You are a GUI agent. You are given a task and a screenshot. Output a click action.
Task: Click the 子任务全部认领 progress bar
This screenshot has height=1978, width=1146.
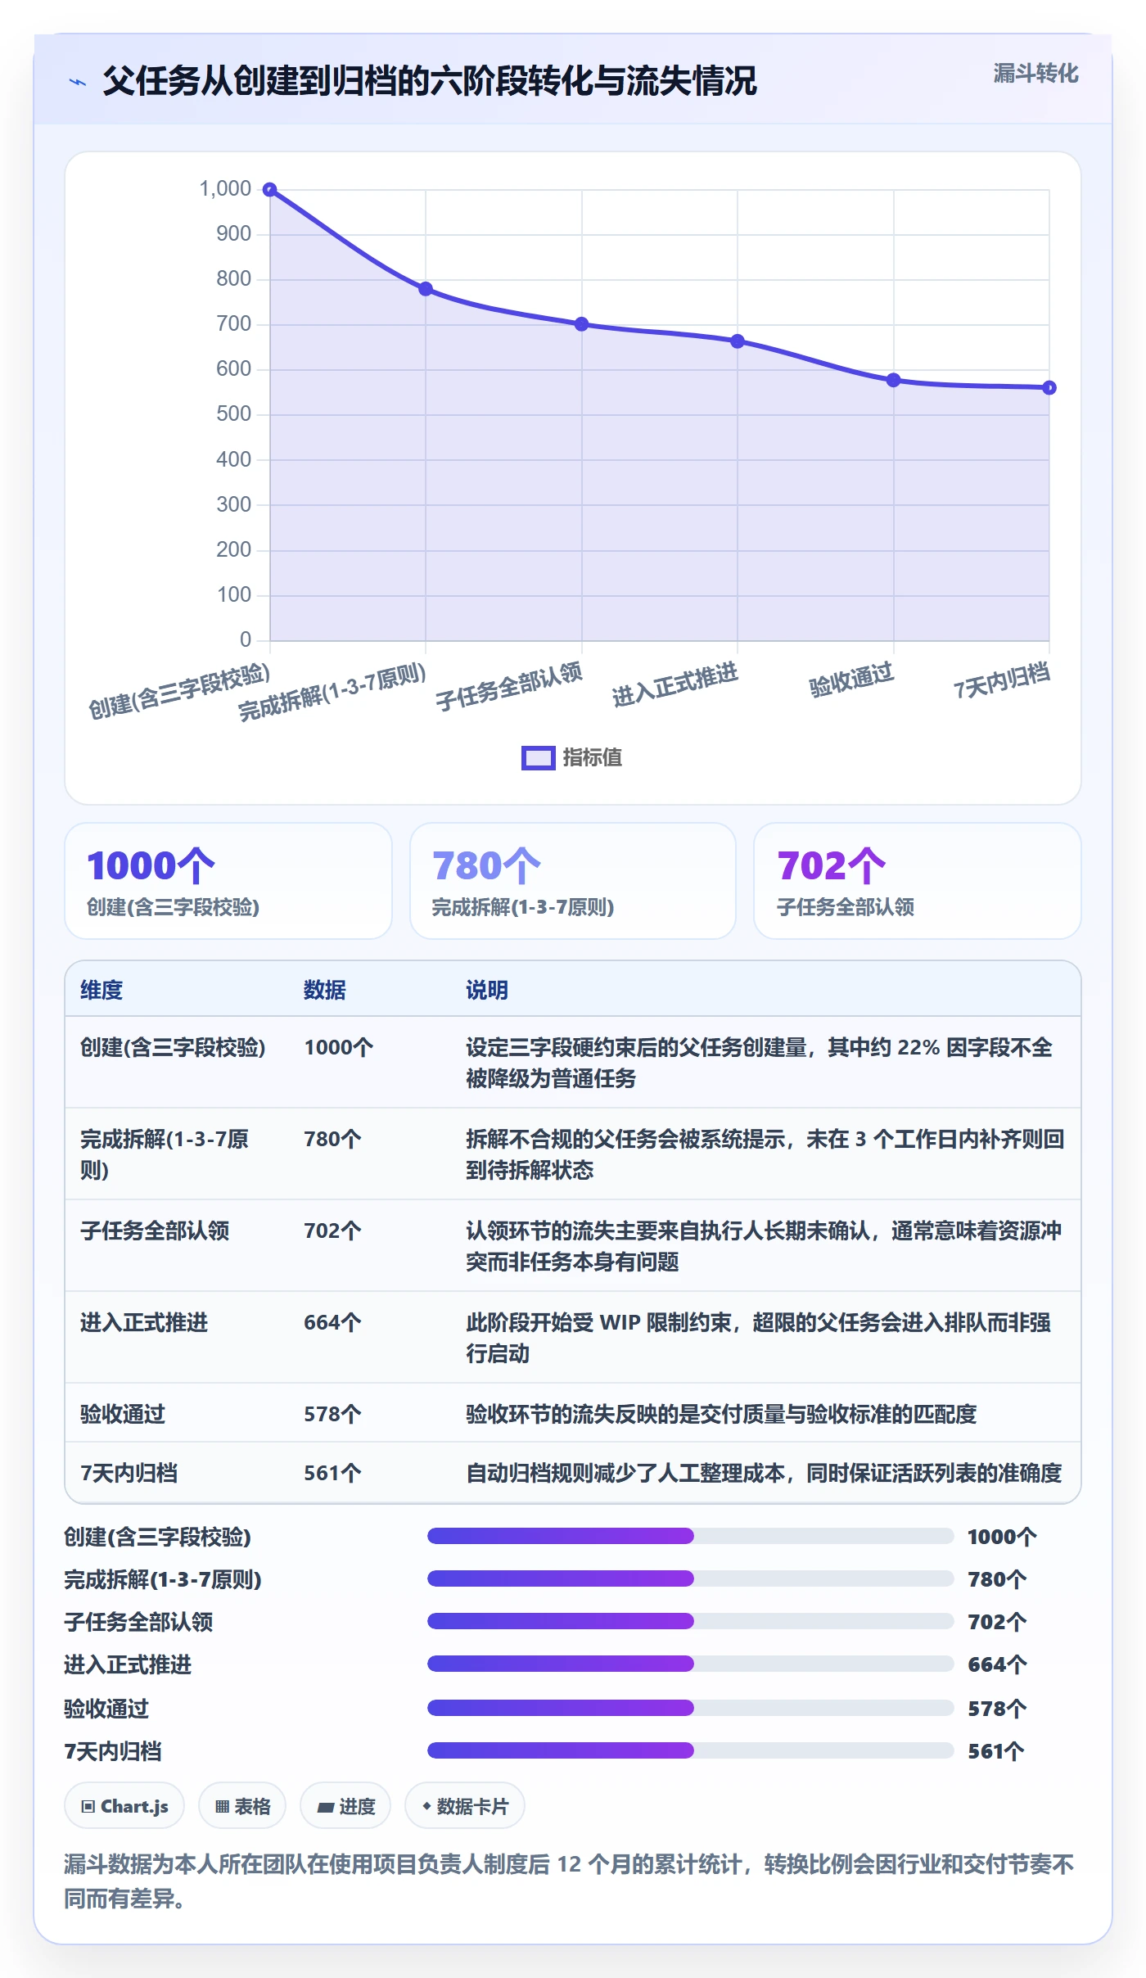[691, 1621]
